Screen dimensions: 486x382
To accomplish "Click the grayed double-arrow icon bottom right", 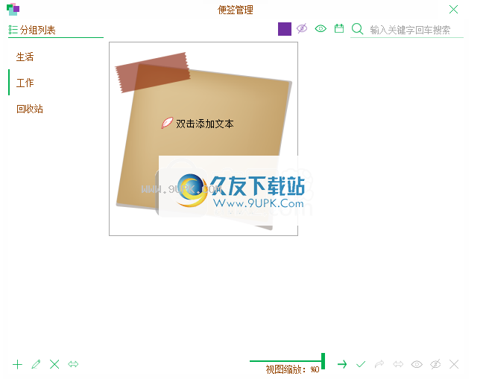I will pyautogui.click(x=398, y=364).
